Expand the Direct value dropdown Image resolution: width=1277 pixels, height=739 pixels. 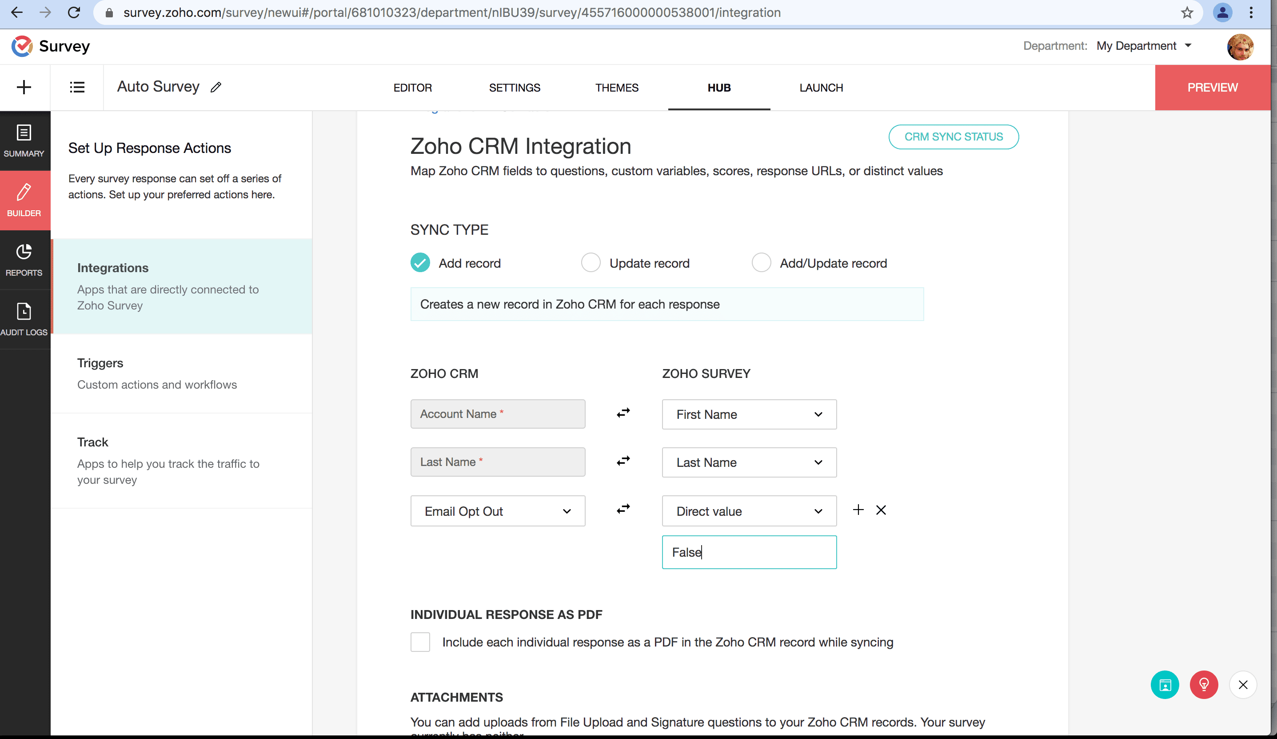tap(749, 511)
